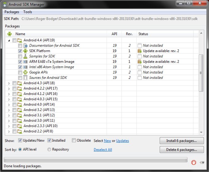The width and height of the screenshot is (209, 172).
Task: Click the Android 2.2 (API 8) folder icon
Action: click(20, 131)
